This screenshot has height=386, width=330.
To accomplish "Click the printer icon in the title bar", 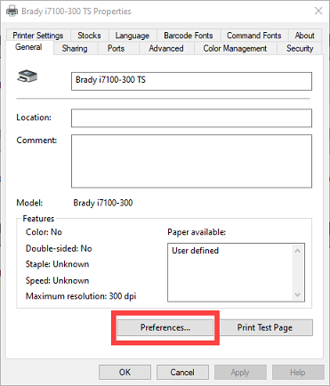I will 12,12.
